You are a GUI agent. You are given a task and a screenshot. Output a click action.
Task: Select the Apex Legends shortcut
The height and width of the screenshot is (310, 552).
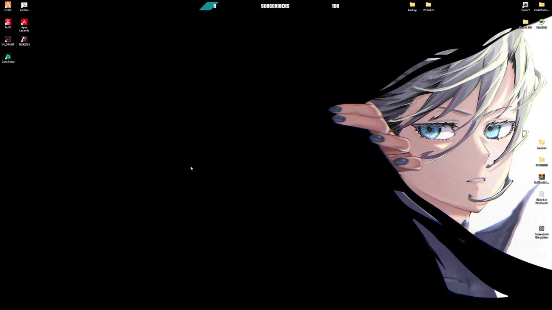point(24,25)
